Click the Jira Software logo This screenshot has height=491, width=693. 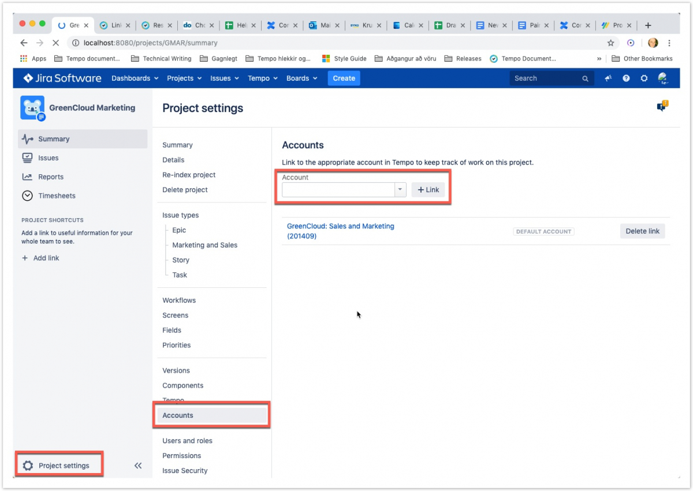pos(62,78)
